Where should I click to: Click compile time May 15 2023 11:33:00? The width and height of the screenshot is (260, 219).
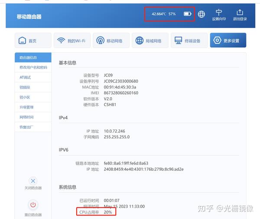tap(124, 206)
